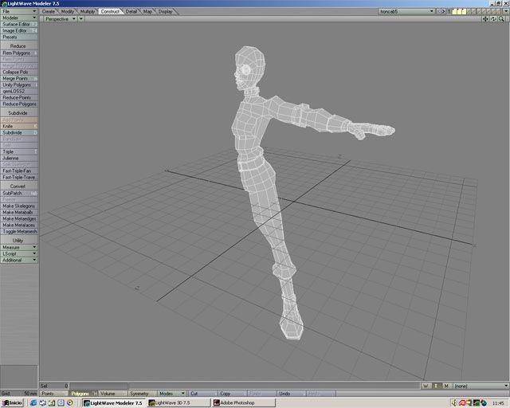Select the Julienne tool
510x408 pixels.
19,158
